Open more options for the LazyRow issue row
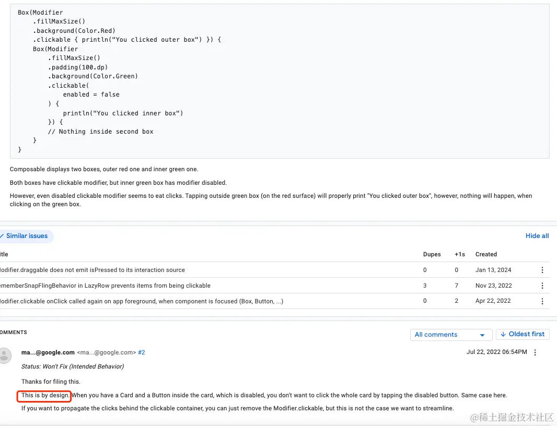This screenshot has width=557, height=426. (x=542, y=286)
